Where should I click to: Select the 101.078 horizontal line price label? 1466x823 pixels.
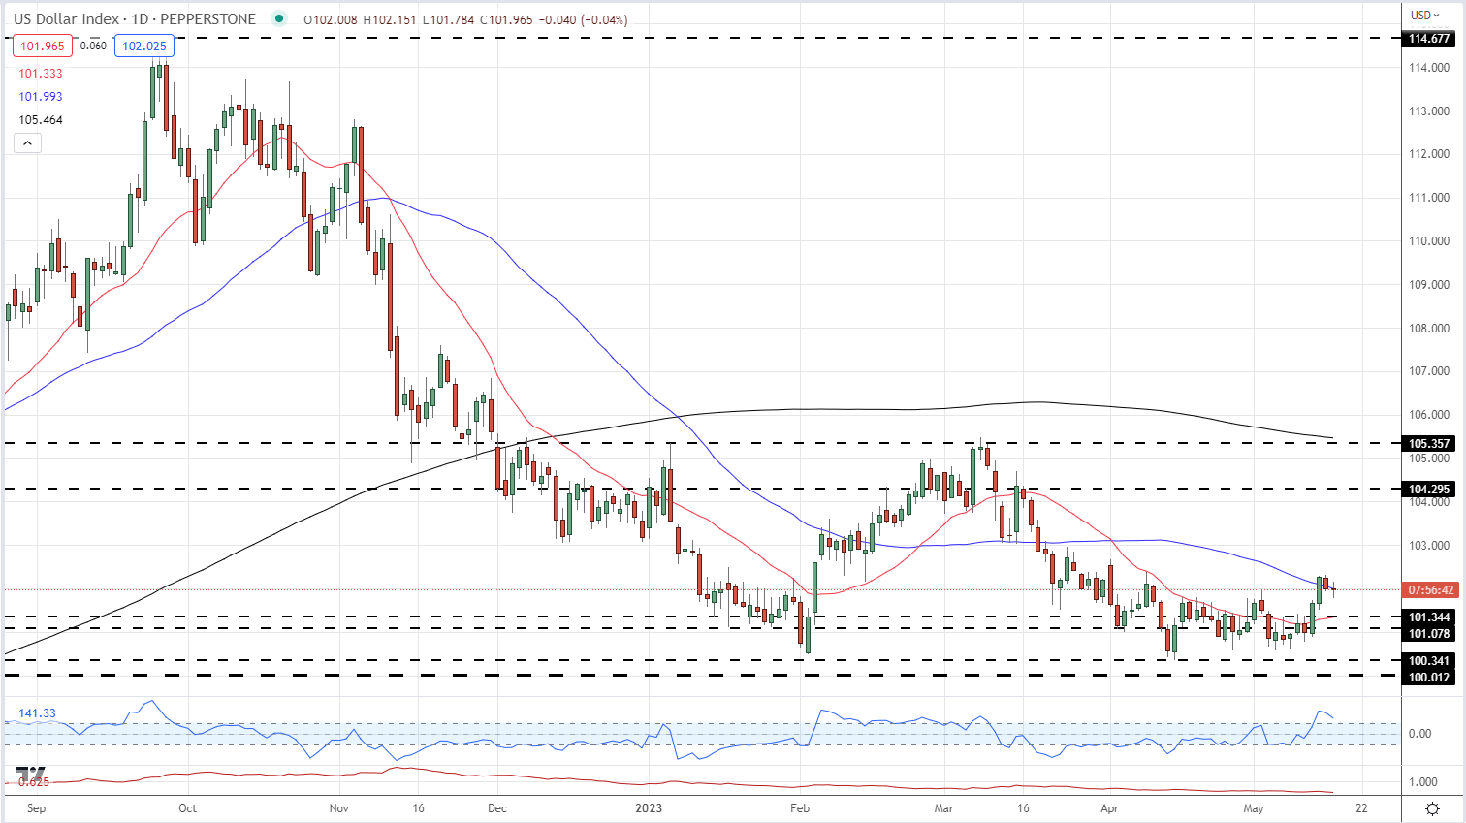[1429, 634]
